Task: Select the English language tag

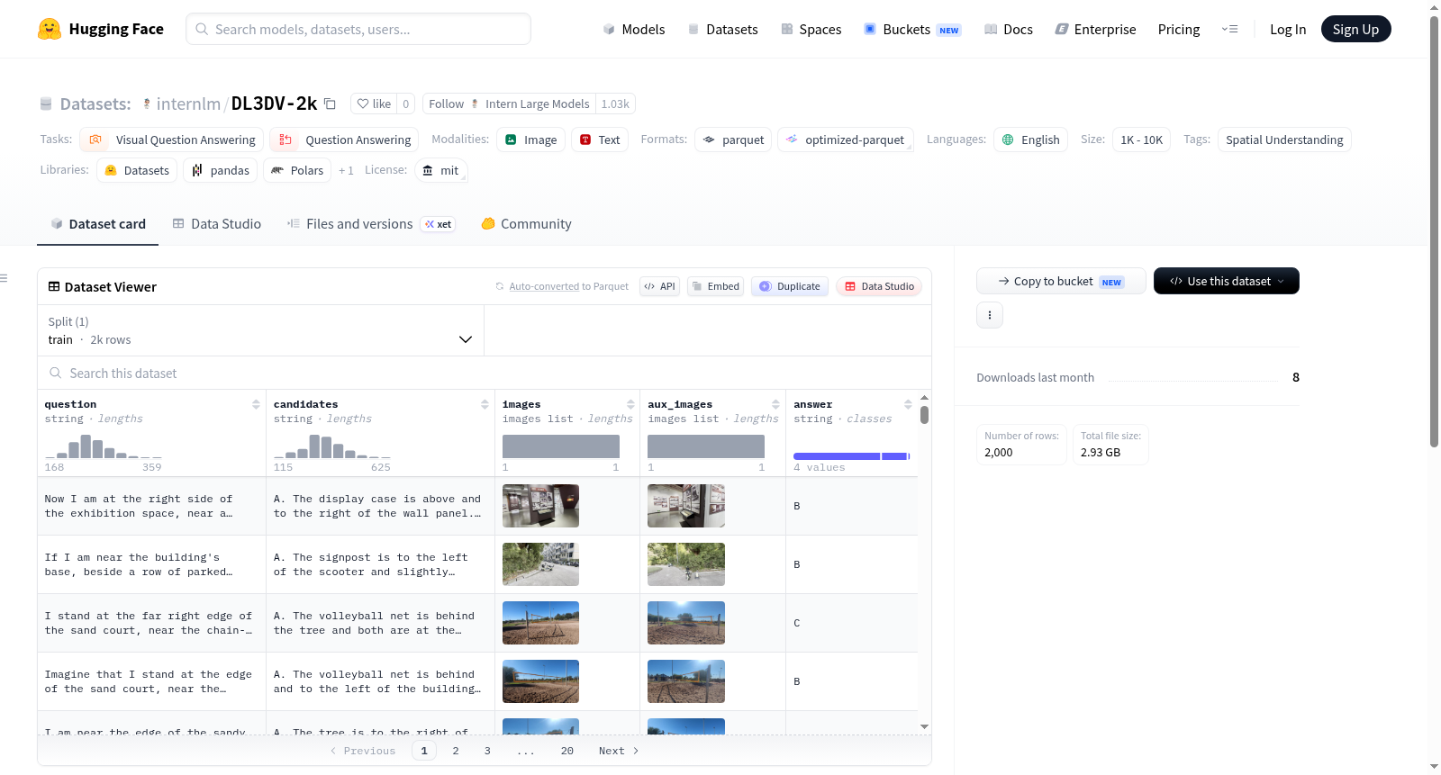Action: pos(1031,140)
